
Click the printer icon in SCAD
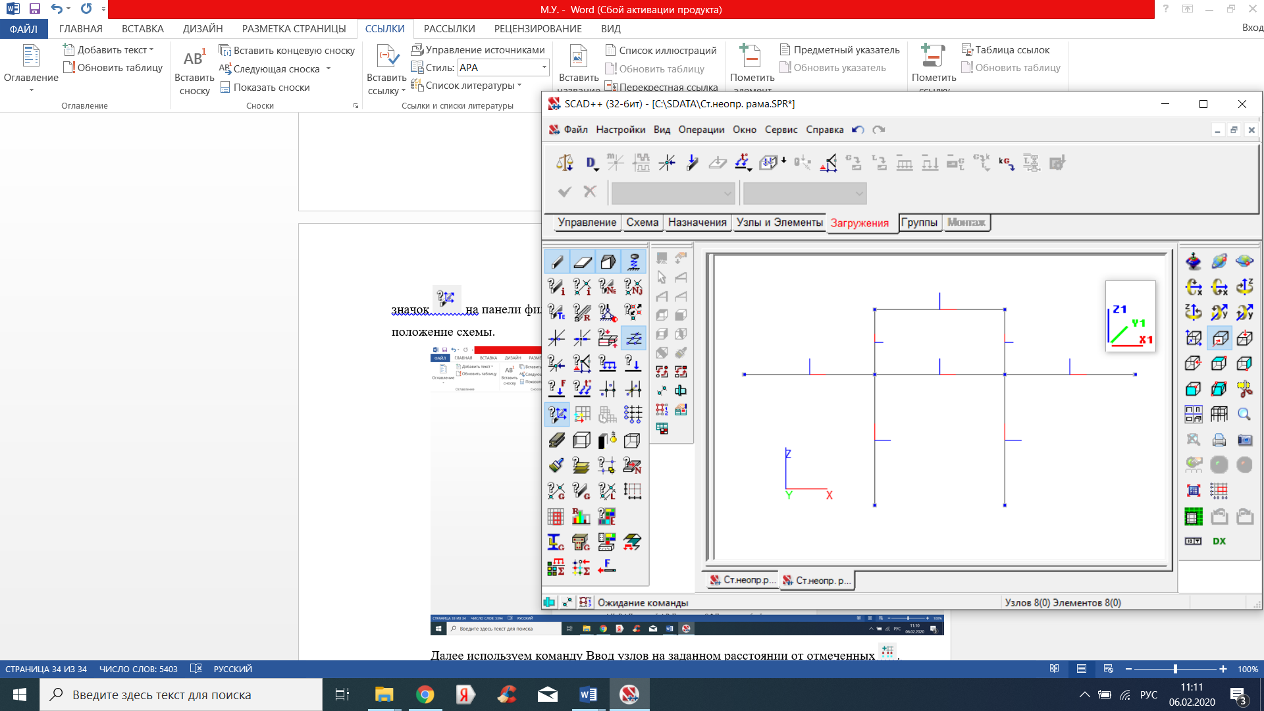pos(1219,439)
